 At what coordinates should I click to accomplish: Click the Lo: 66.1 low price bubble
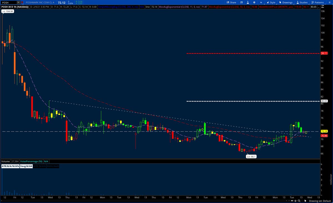251,157
